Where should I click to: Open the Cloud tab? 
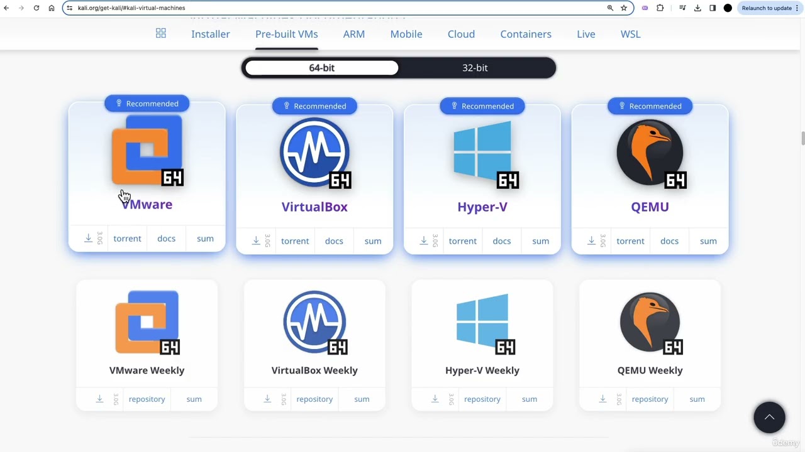pos(461,34)
